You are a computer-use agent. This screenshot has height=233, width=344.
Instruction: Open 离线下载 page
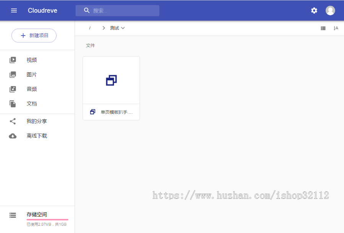coord(37,136)
